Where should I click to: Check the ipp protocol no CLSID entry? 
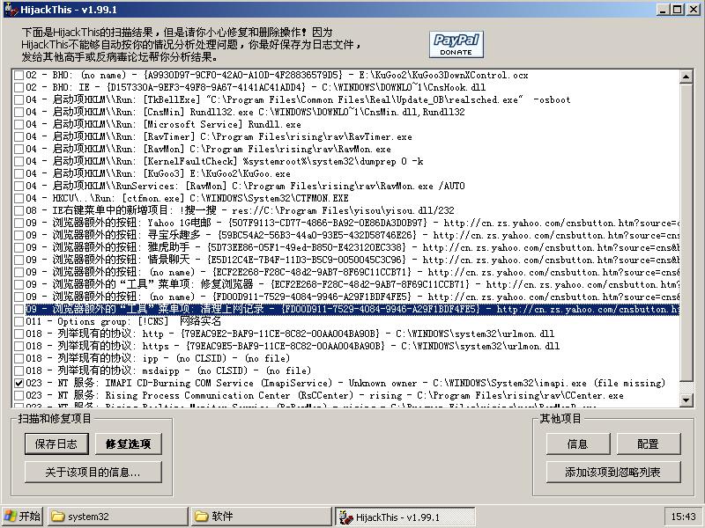click(19, 358)
